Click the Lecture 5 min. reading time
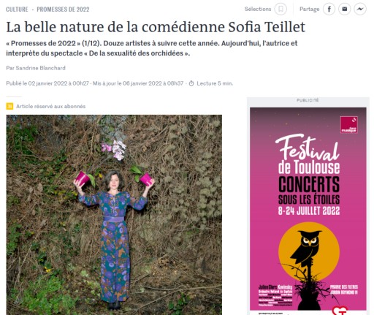The width and height of the screenshot is (374, 315). [215, 83]
